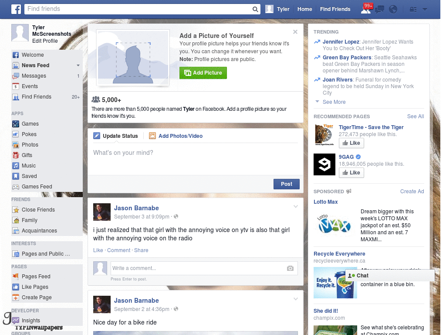This screenshot has height=335, width=446.
Task: Open privacy shortcuts lock icon
Action: (413, 10)
